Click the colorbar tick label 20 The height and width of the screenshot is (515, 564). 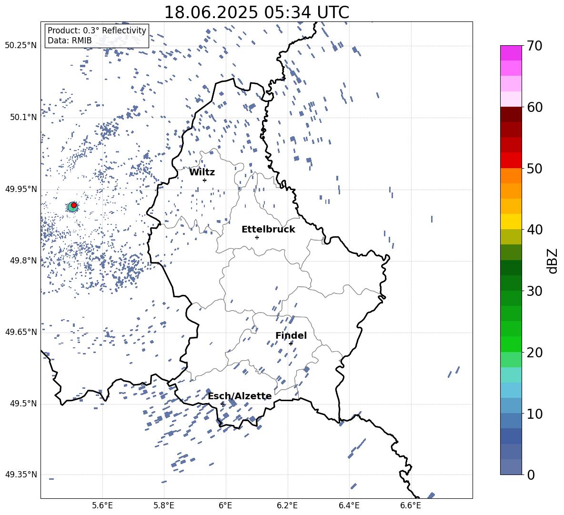535,352
